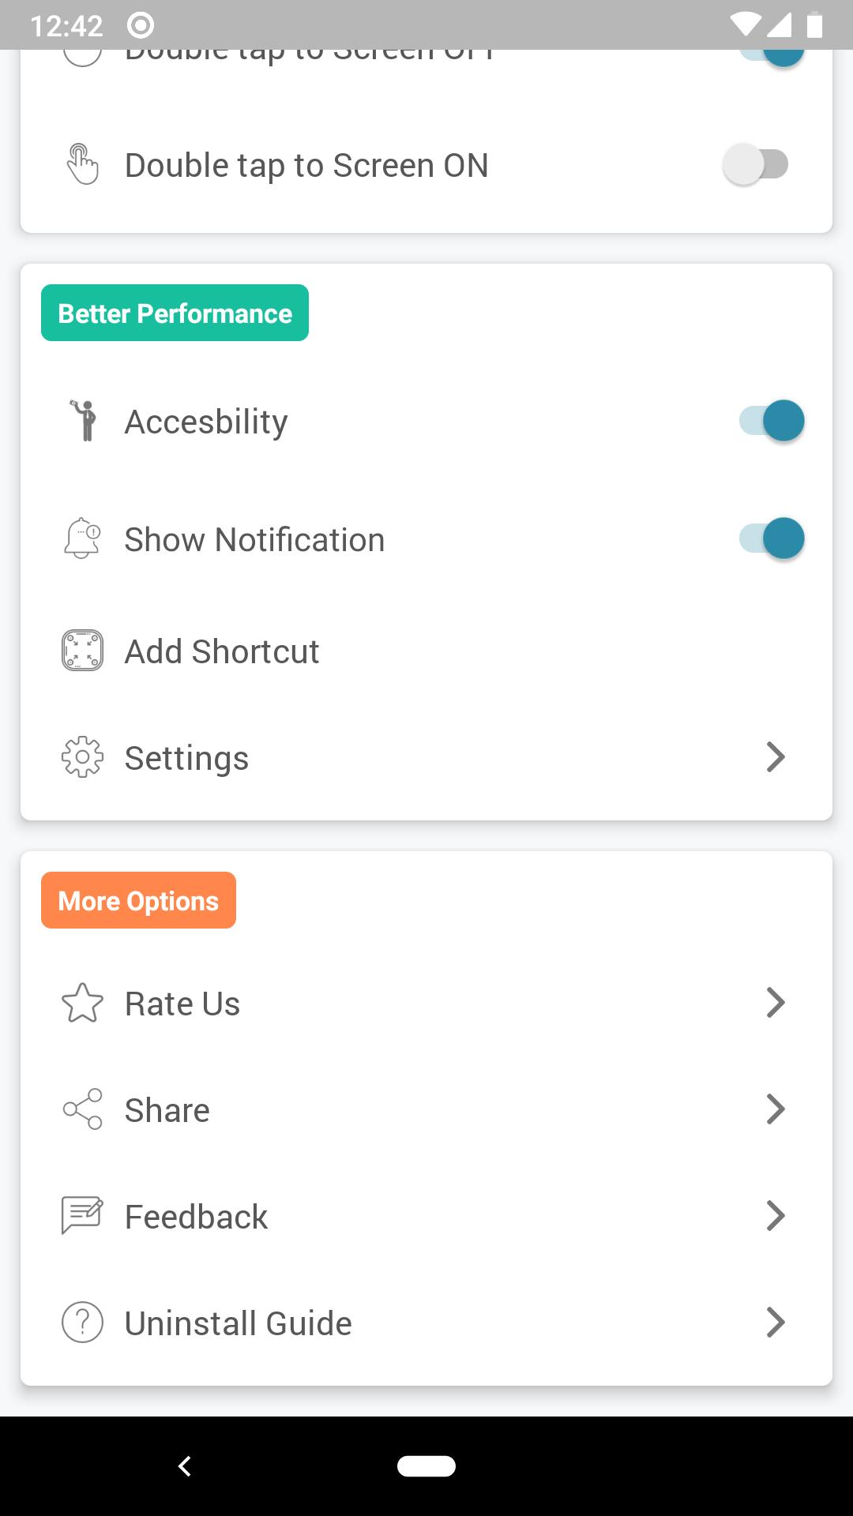The height and width of the screenshot is (1516, 853).
Task: Open Settings via its chevron arrow
Action: coord(776,757)
